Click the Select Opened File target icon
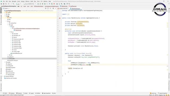Viewport: 170px width, 96px height. (46, 8)
